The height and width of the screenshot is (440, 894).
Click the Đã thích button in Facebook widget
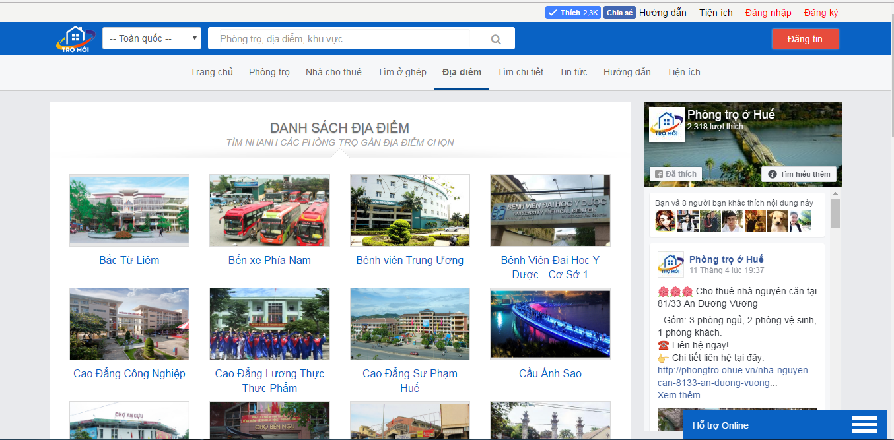[x=674, y=174]
